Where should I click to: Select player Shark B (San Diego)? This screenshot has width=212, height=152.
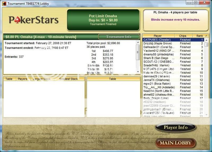[x=173, y=58]
